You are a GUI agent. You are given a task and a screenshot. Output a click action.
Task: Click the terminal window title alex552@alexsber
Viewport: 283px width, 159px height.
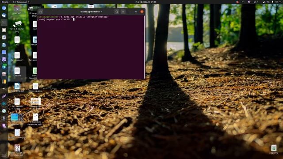(91, 11)
